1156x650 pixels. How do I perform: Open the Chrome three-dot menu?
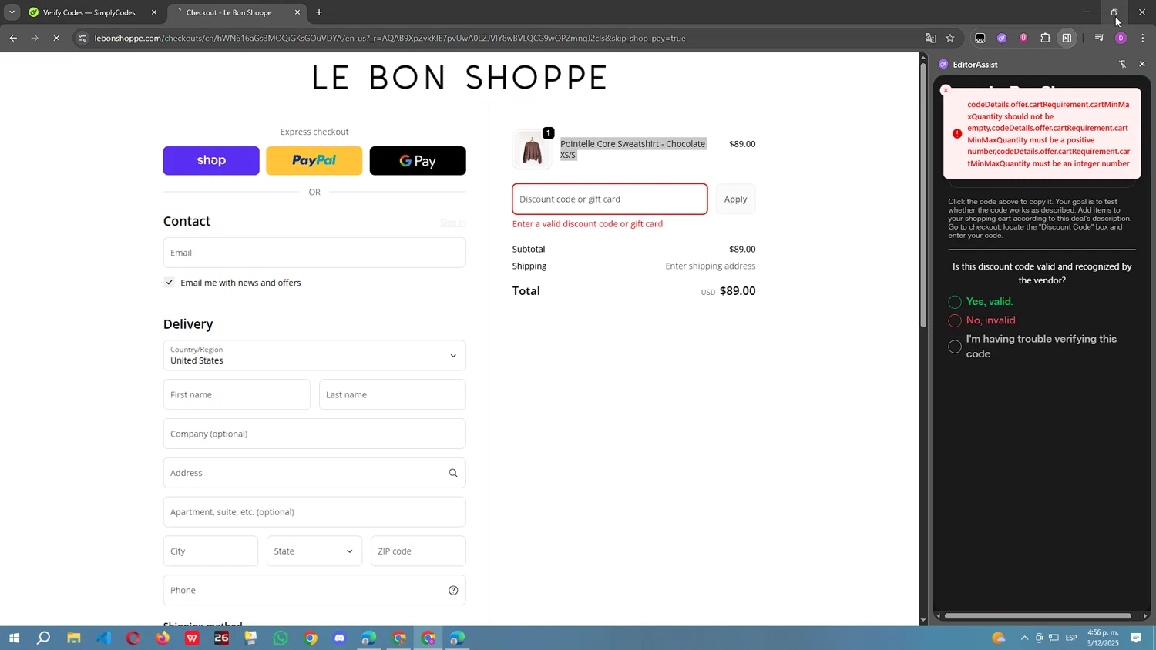pos(1142,38)
